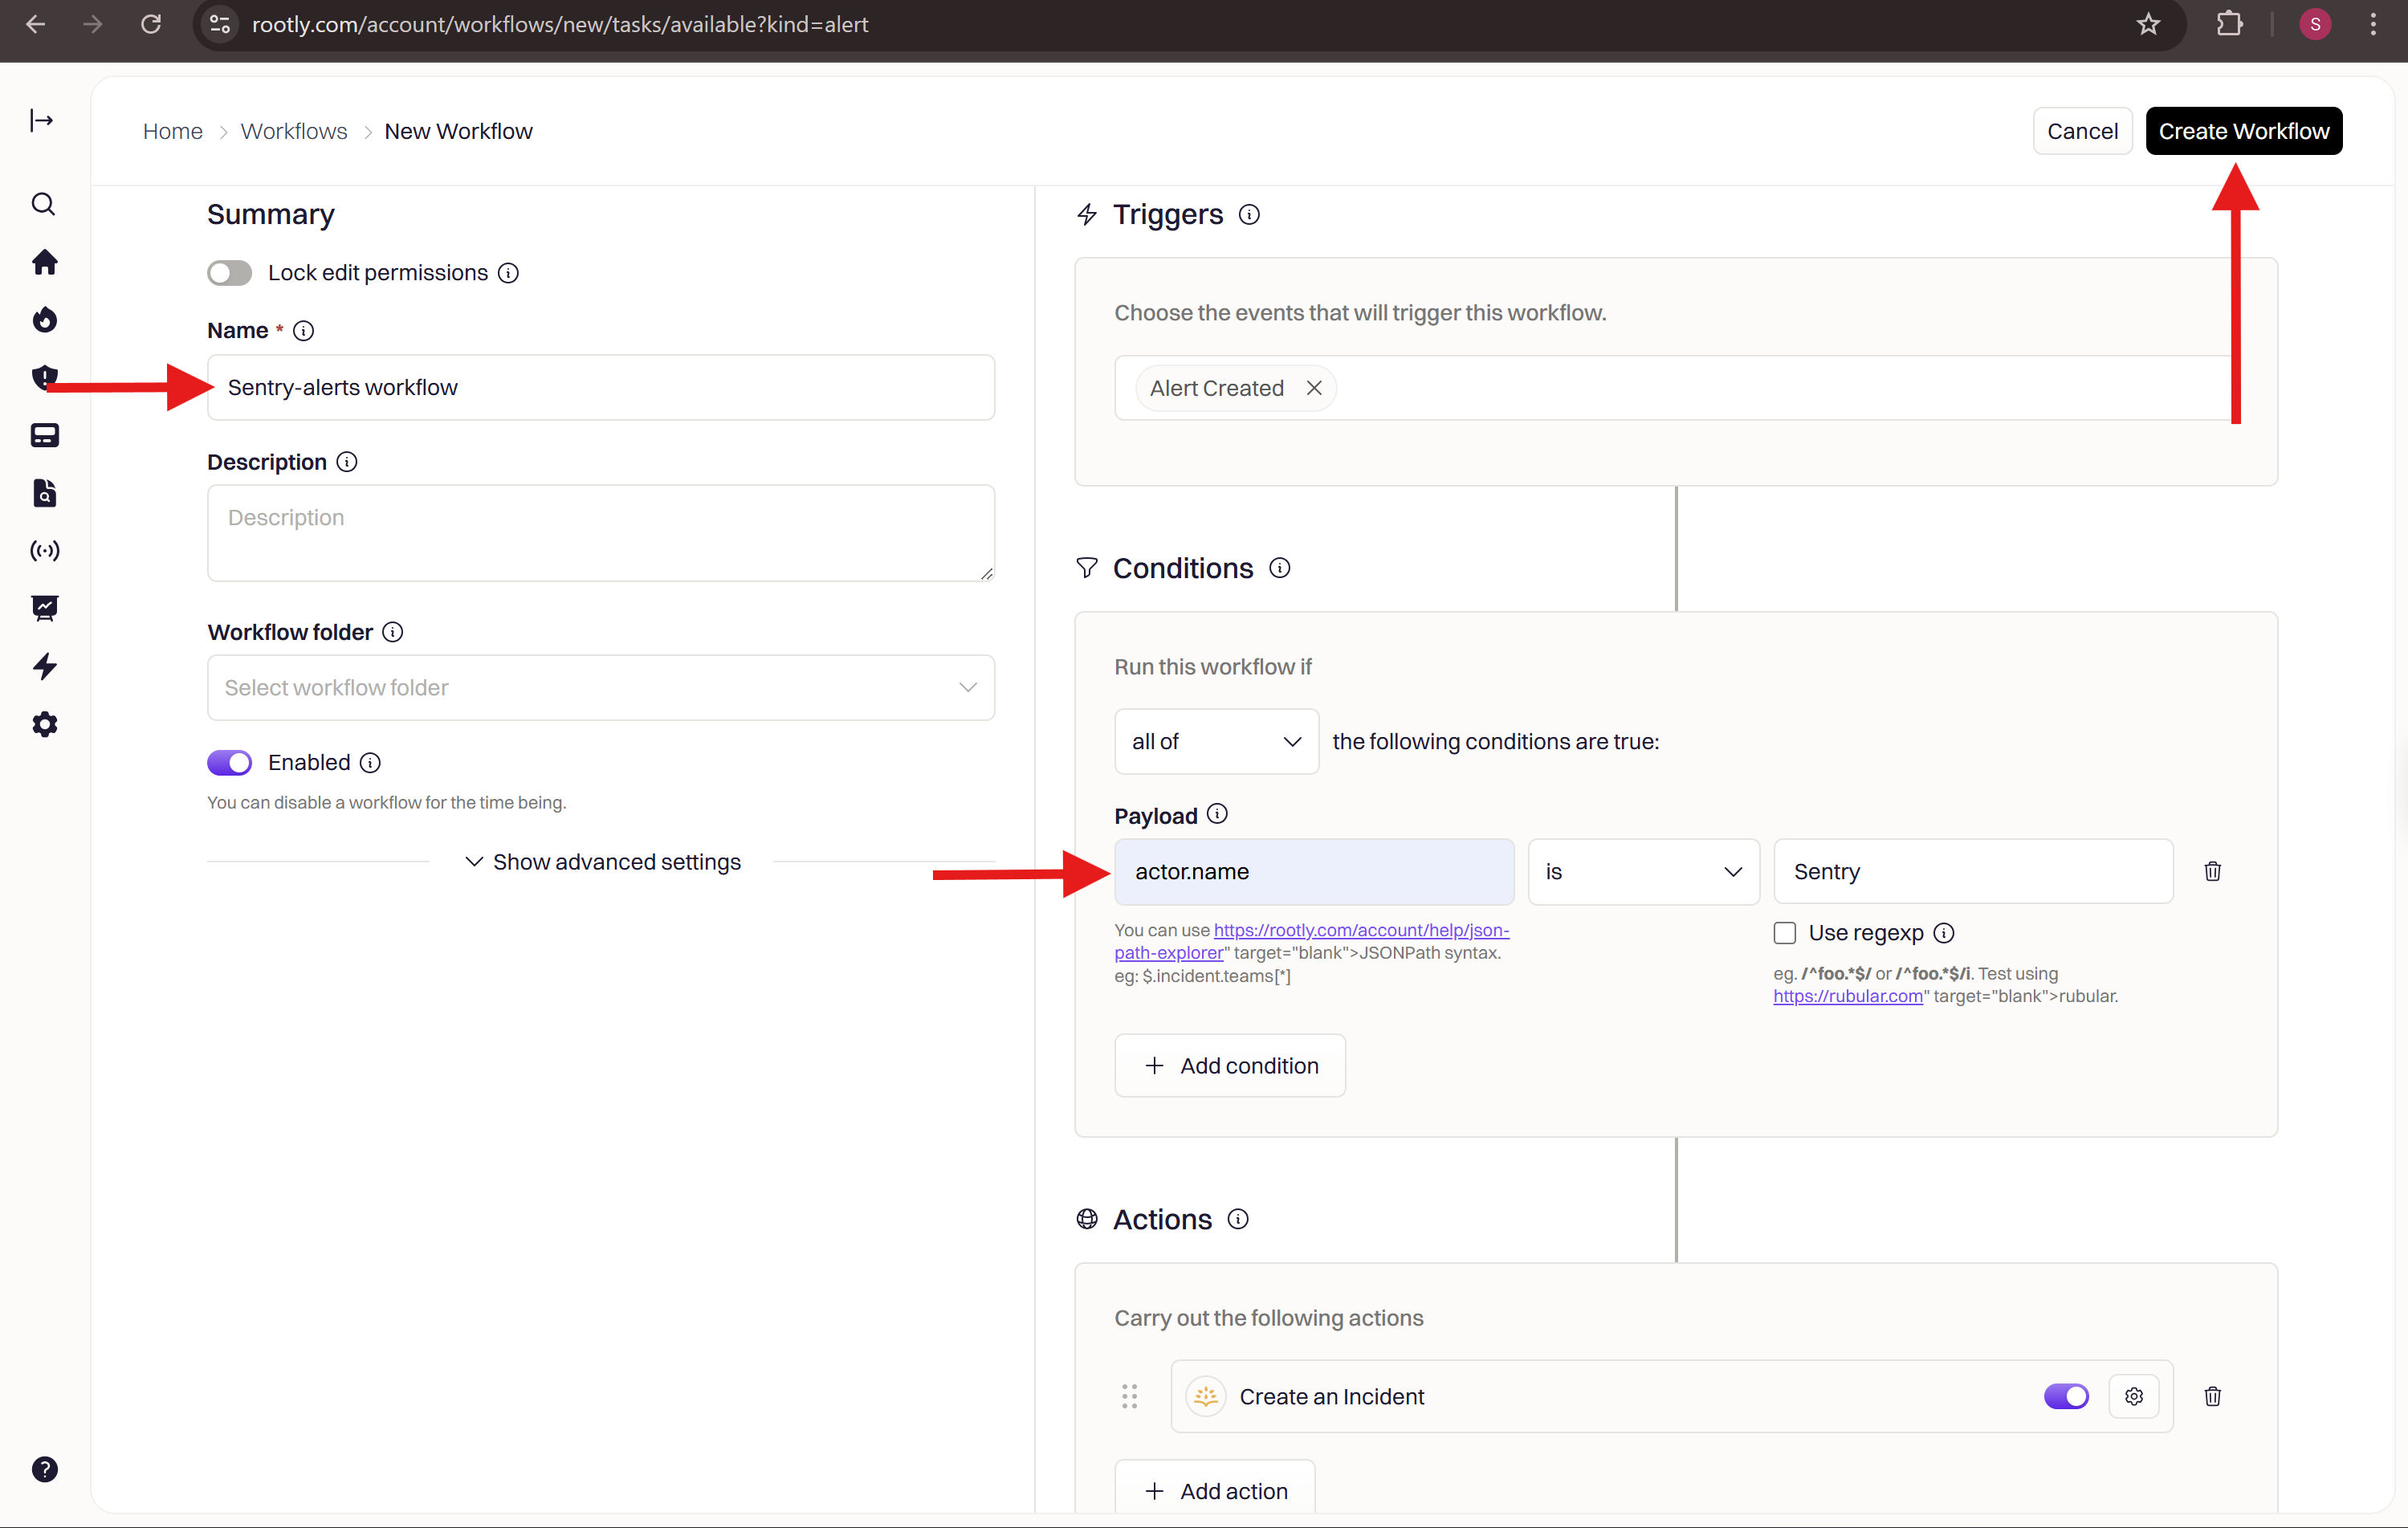Toggle Lock edit permissions switch

point(230,273)
